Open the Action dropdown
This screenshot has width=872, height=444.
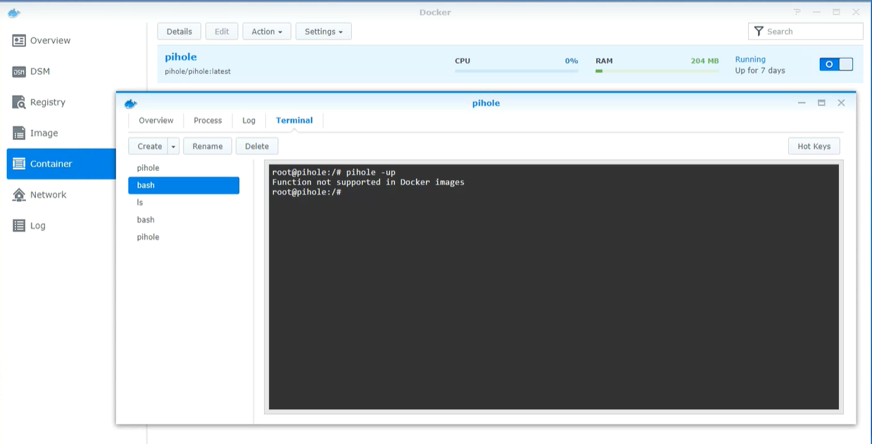pos(266,31)
